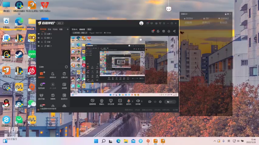Add a 多媒体 media source

tap(120, 102)
